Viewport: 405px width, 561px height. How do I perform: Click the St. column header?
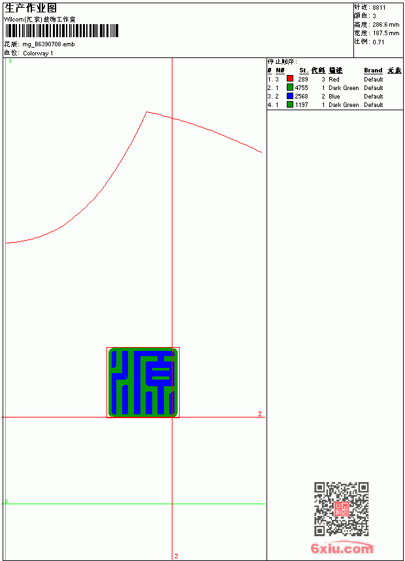[x=304, y=70]
